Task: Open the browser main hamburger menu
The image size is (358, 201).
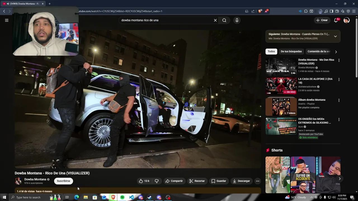Action: [354, 11]
